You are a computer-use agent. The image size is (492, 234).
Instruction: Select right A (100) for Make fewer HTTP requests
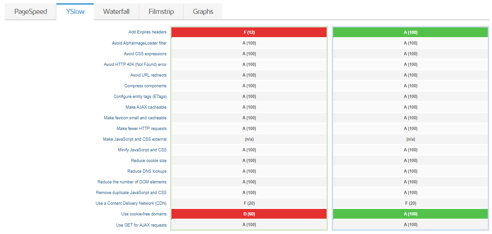[x=410, y=129]
